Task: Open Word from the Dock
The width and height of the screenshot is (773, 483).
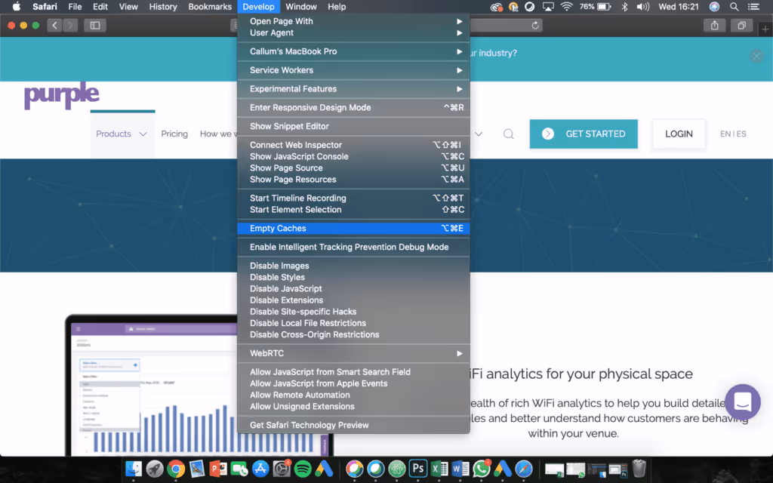Action: tap(460, 468)
